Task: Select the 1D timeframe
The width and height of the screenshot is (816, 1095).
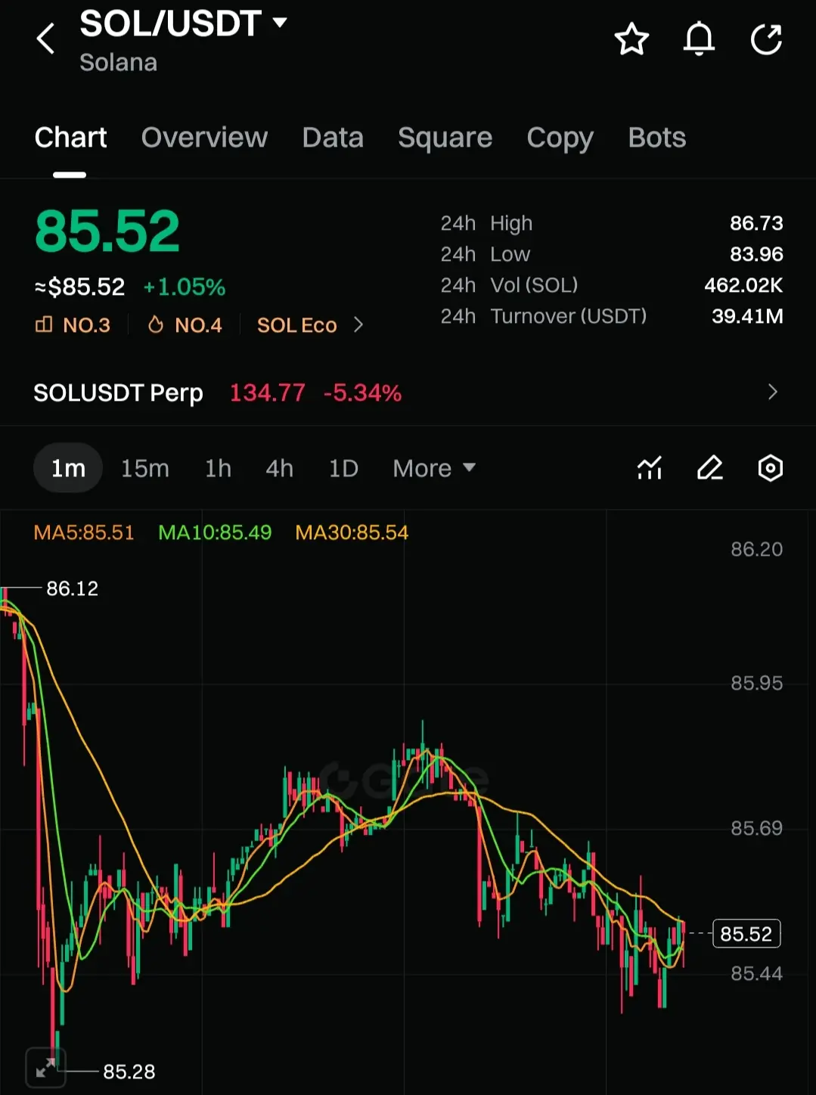Action: coord(343,468)
